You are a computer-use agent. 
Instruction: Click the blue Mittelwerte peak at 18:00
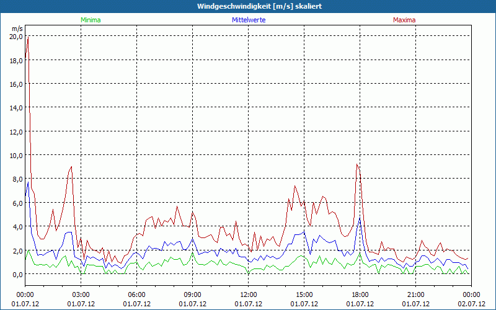click(360, 218)
